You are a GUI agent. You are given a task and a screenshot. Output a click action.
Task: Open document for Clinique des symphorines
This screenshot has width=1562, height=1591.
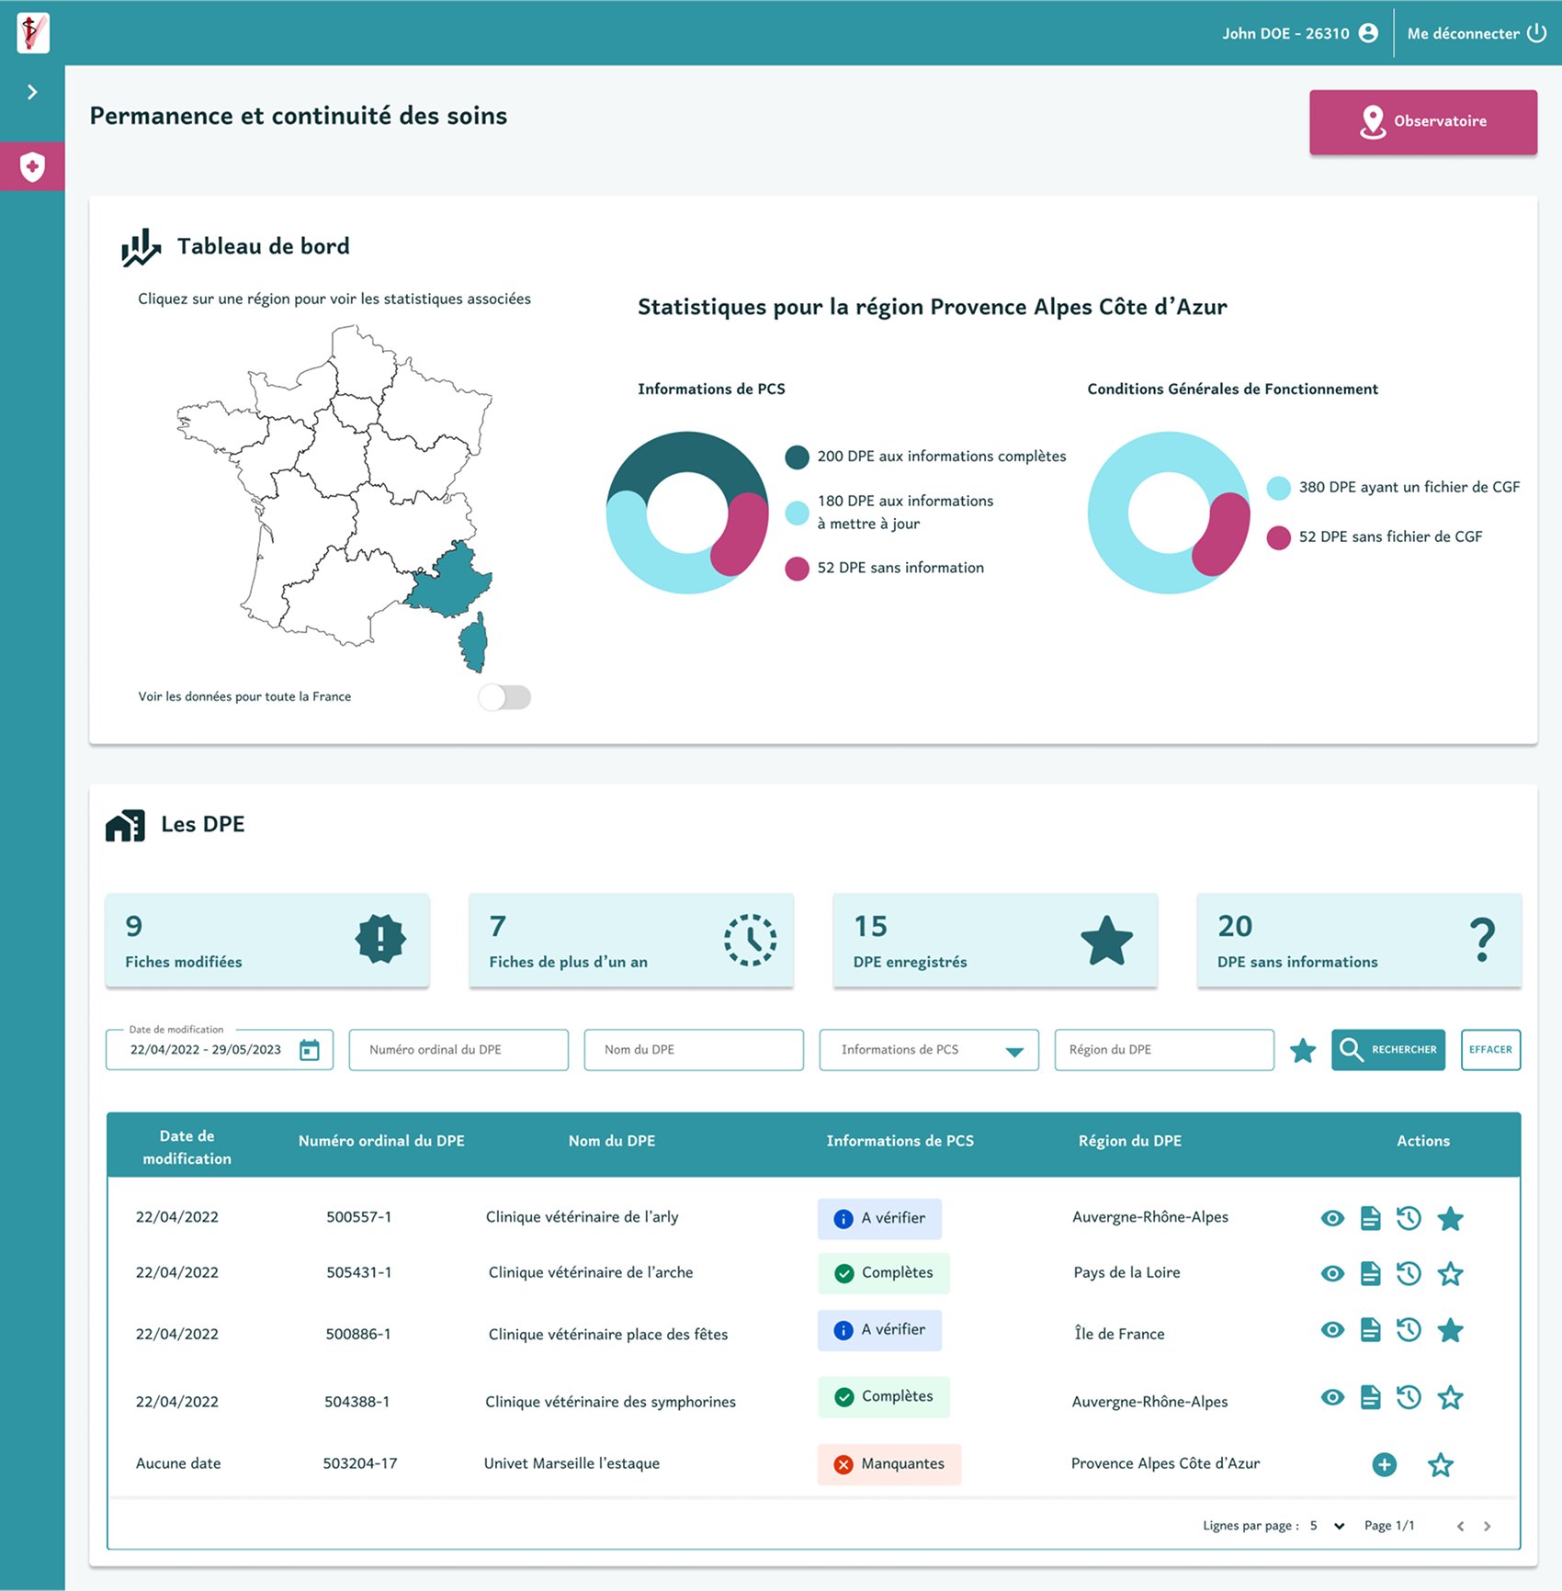pos(1370,1398)
